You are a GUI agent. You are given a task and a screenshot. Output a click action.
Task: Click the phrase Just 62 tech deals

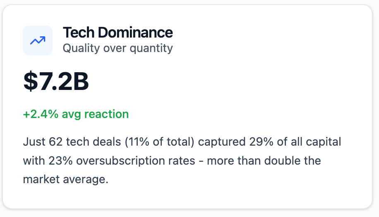tap(72, 142)
